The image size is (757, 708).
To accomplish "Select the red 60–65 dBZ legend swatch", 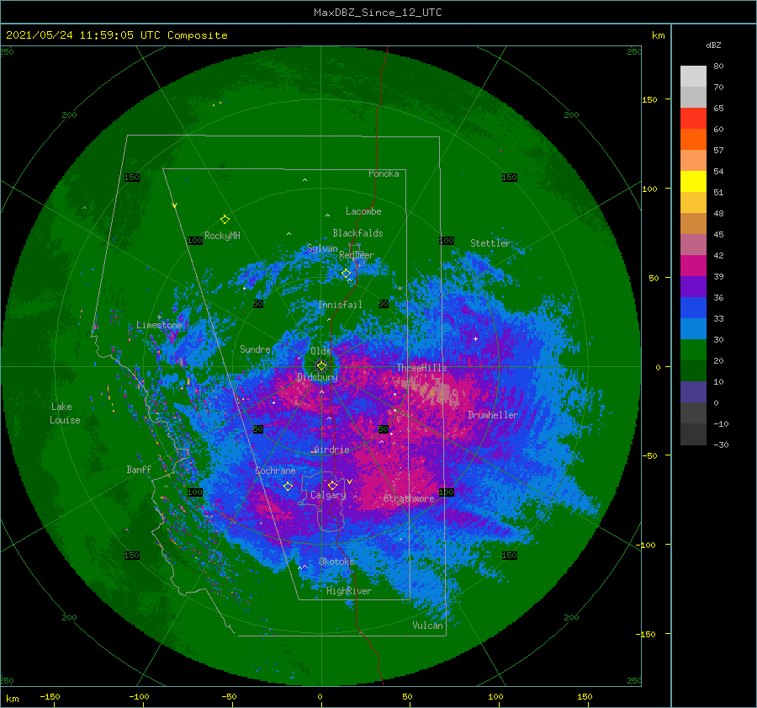I will point(693,119).
